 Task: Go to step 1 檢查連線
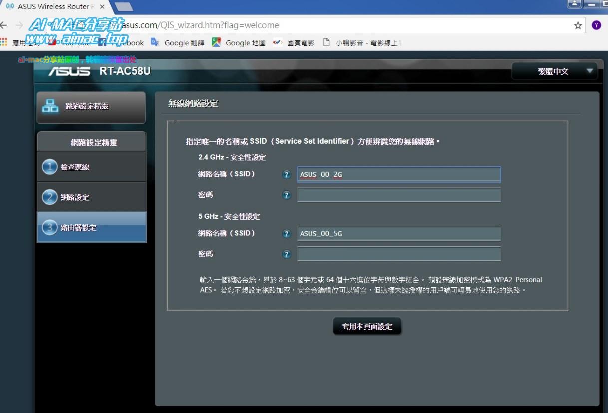[91, 167]
